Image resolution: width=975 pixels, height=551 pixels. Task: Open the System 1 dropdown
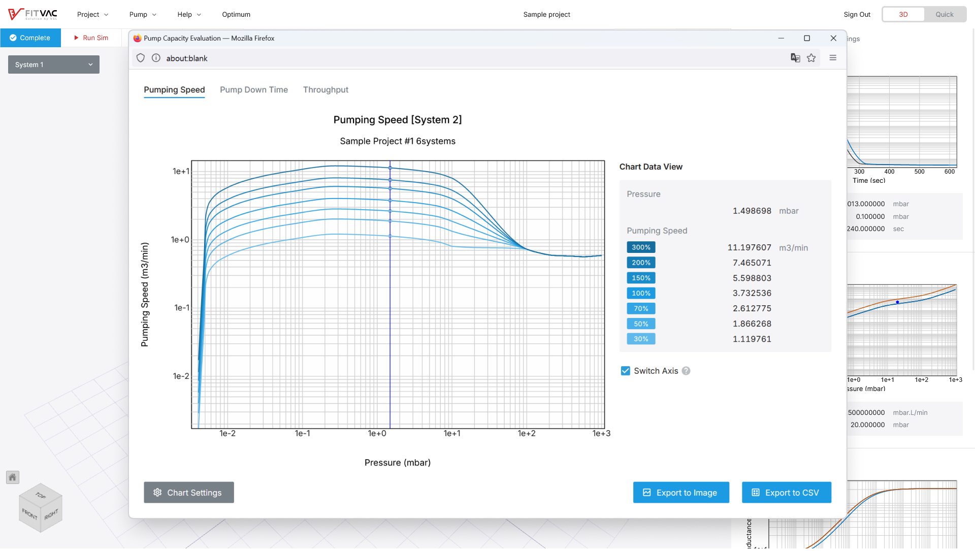click(x=54, y=64)
